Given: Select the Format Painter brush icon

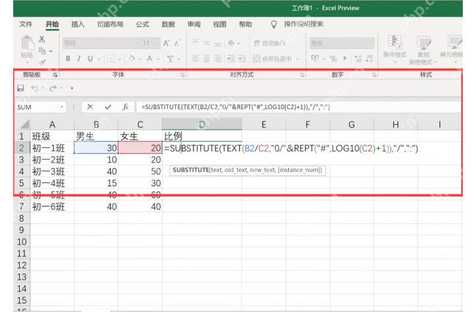Looking at the screenshot, I should click(x=42, y=62).
